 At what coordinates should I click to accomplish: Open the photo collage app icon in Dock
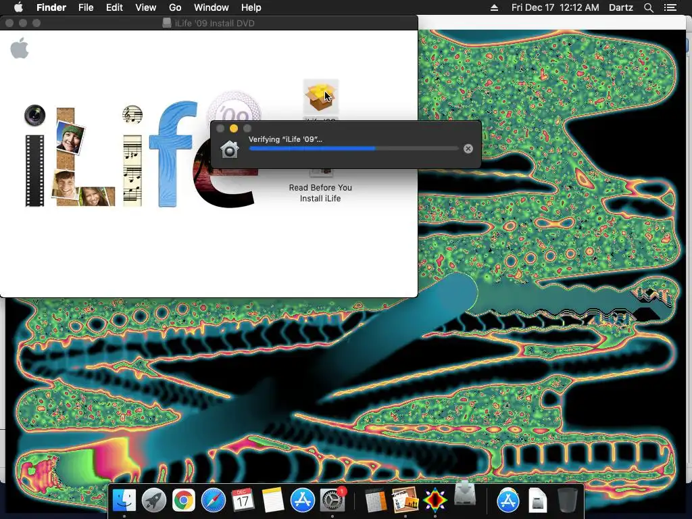[405, 499]
